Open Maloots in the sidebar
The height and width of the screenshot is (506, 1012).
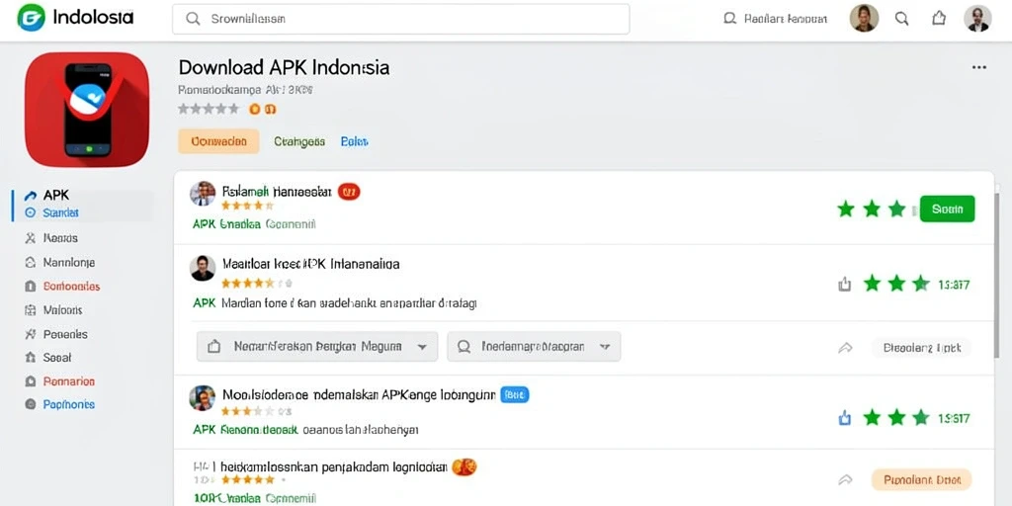[x=62, y=310]
